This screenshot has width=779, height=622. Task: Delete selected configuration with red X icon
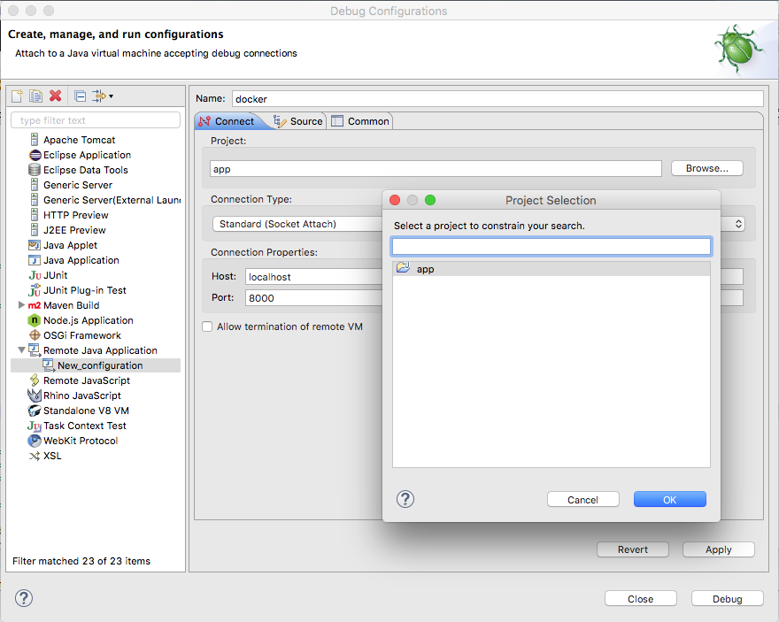[x=56, y=96]
